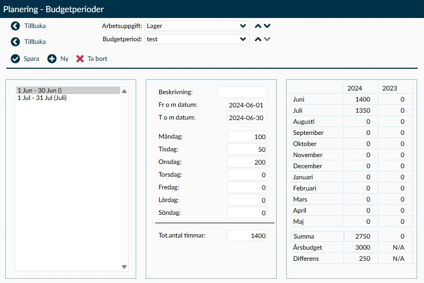424x283 pixels.
Task: Click the Fr o m datum field
Action: pos(247,105)
